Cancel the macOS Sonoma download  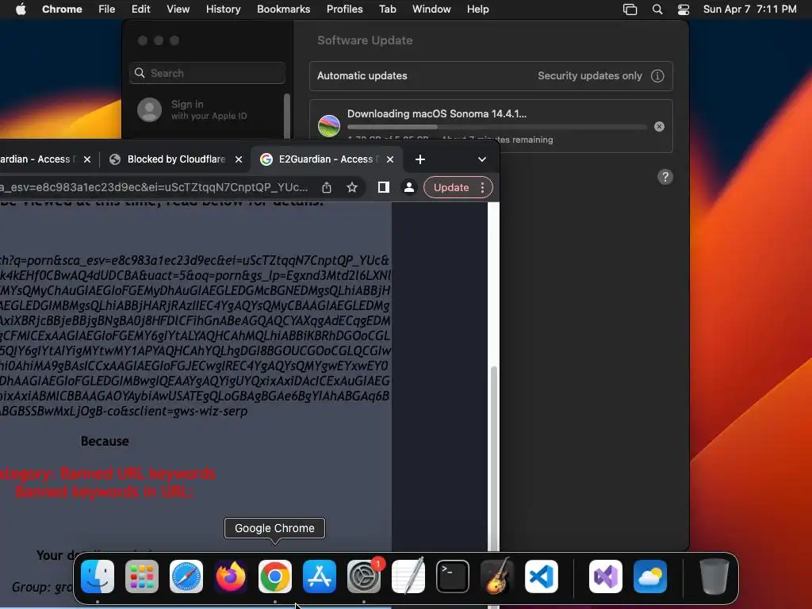click(659, 126)
